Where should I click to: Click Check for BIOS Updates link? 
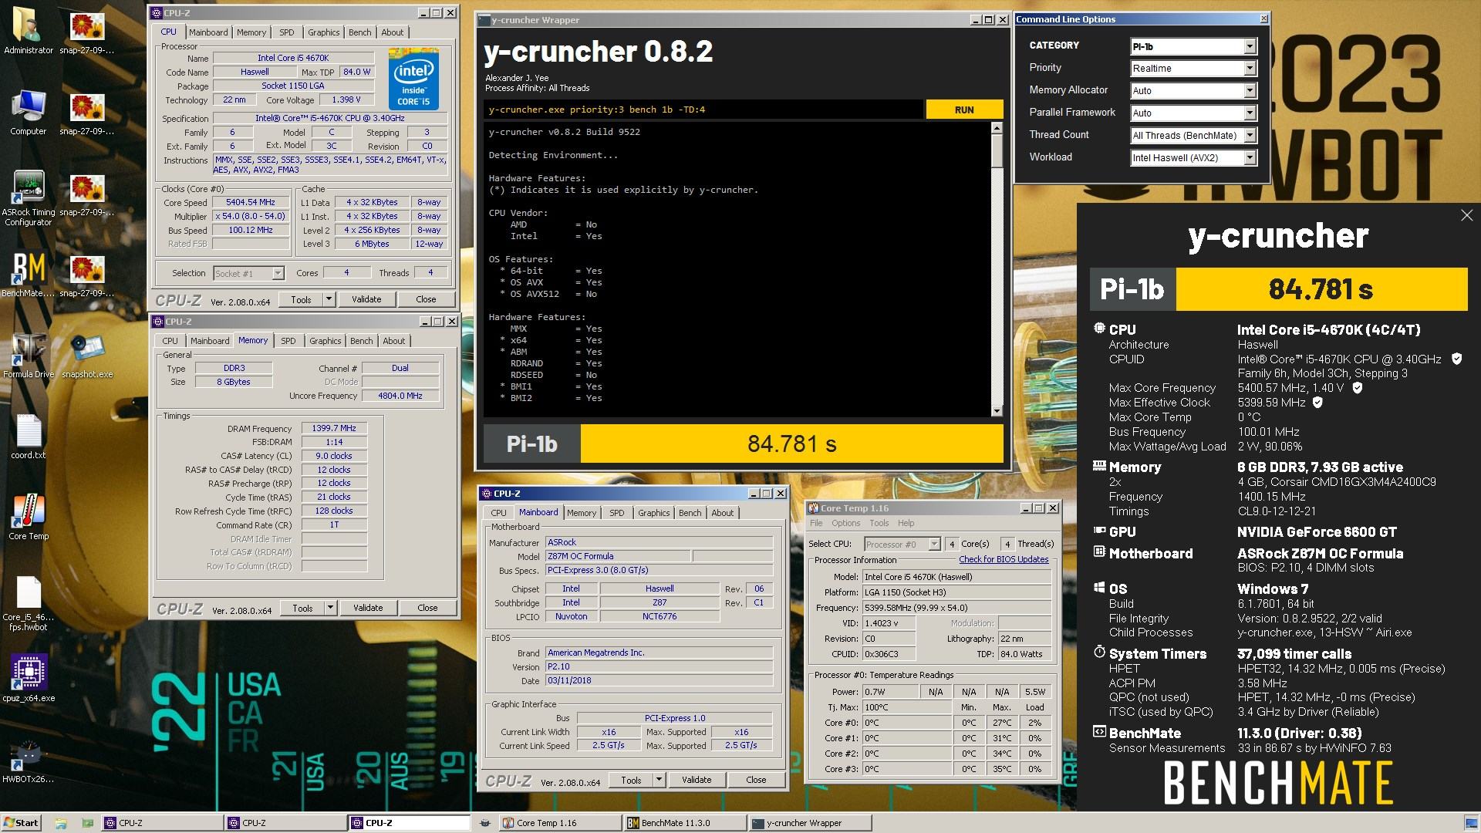click(1004, 560)
